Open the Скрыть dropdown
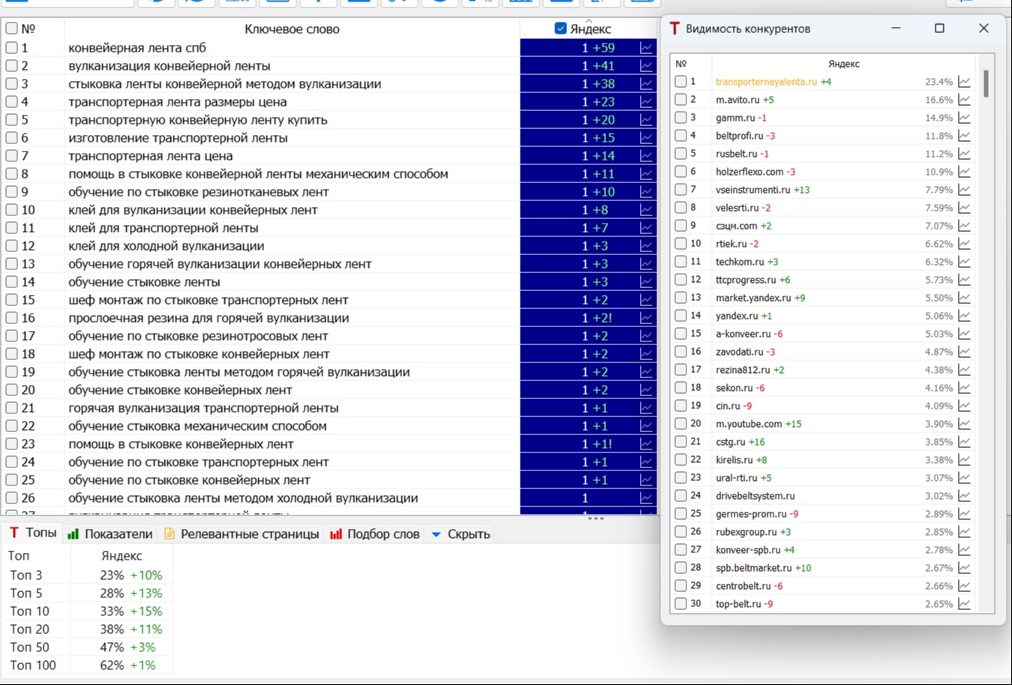The height and width of the screenshot is (685, 1012). 461,534
